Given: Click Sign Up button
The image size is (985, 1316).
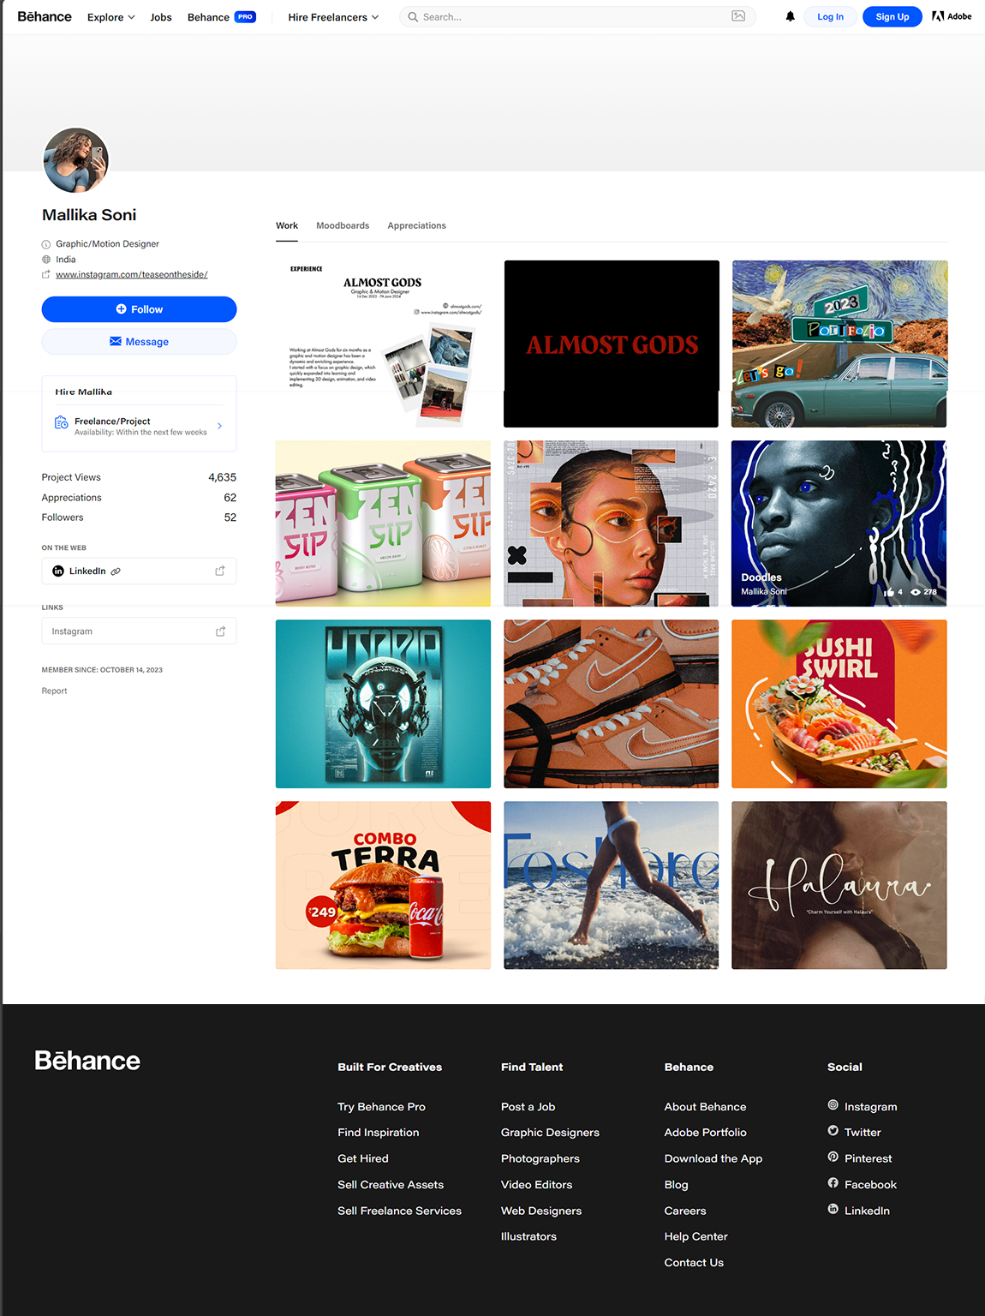Looking at the screenshot, I should coord(892,17).
